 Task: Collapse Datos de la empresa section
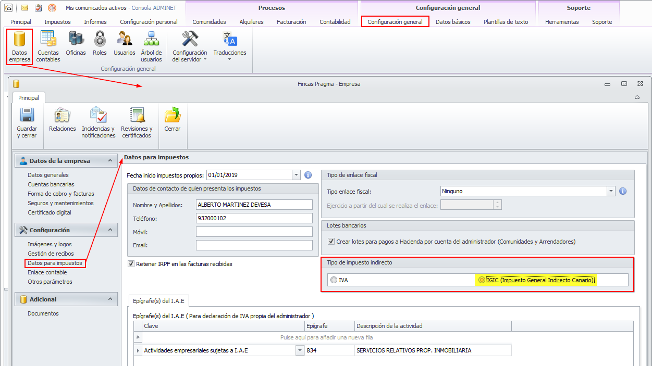click(110, 161)
